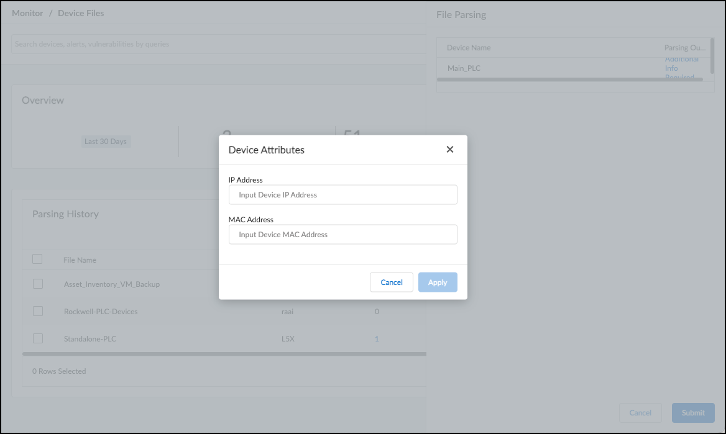This screenshot has width=726, height=434.
Task: Click the Input Device IP Address field
Action: [342, 195]
